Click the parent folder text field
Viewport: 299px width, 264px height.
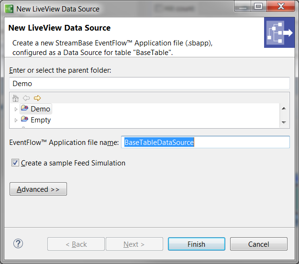[149, 83]
